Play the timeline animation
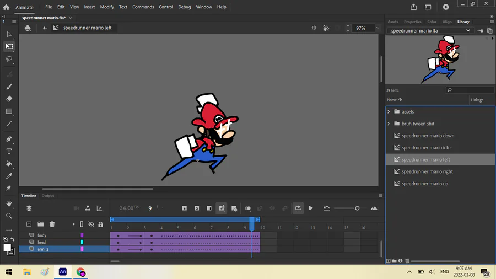The image size is (496, 279). point(311,208)
